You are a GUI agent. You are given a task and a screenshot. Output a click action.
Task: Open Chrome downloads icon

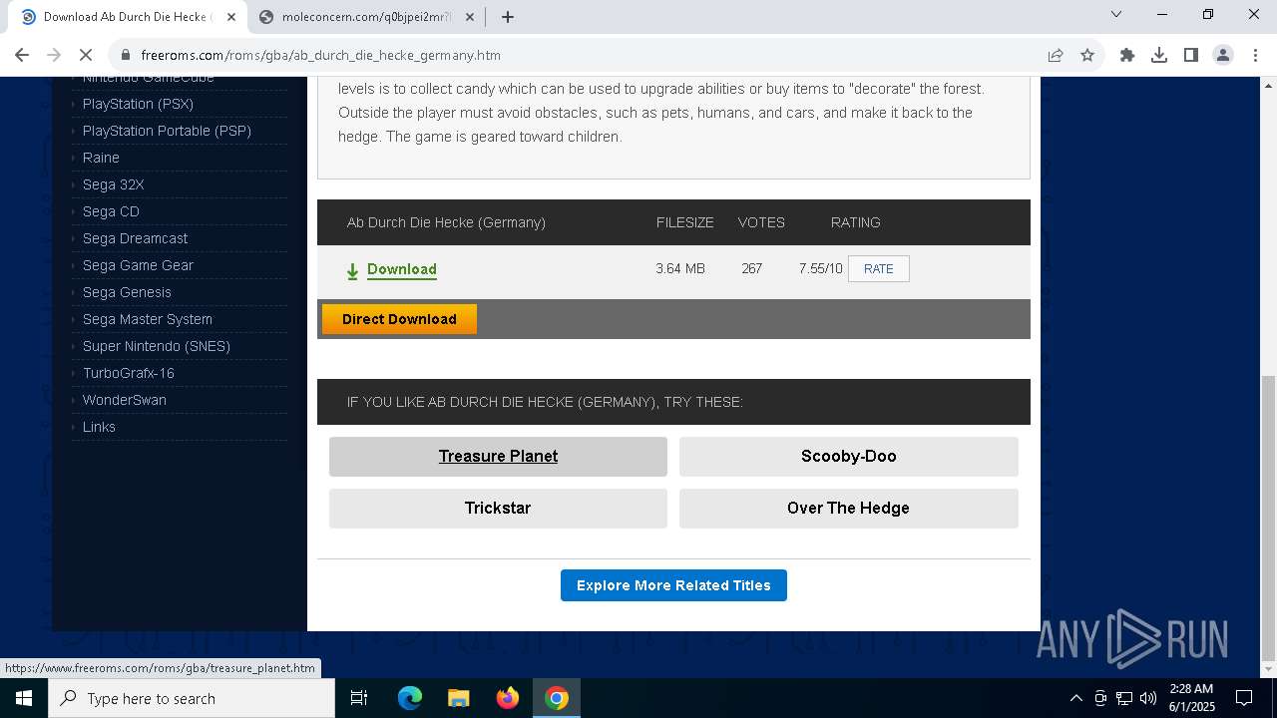[1159, 55]
